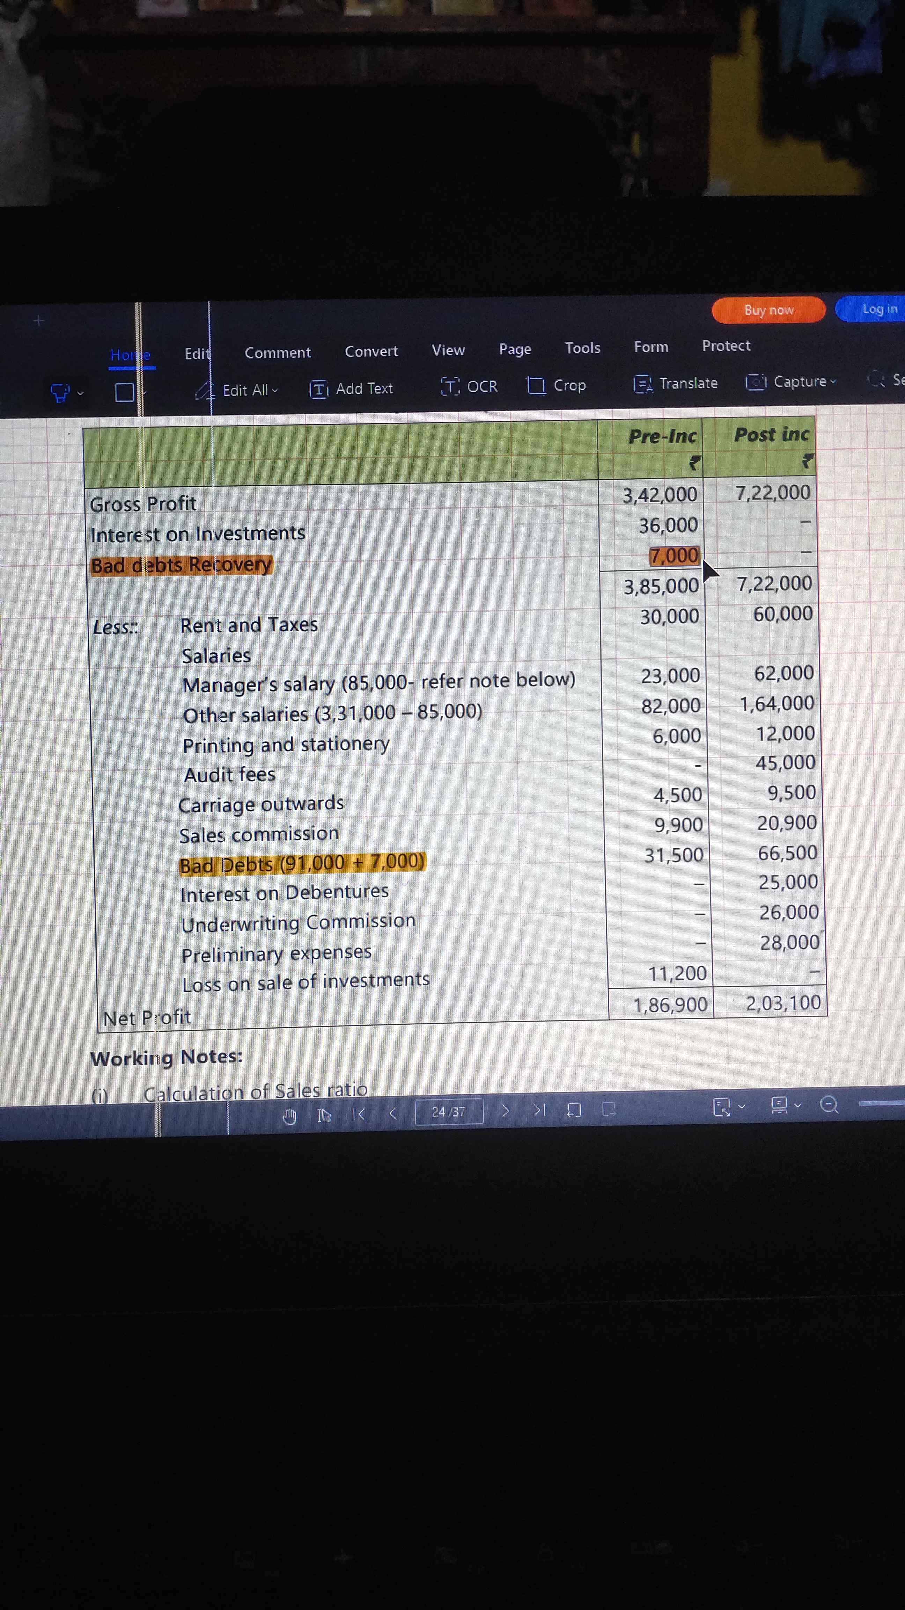Expand the highlighter tool dropdown arrow
Image resolution: width=905 pixels, height=1610 pixels.
[80, 393]
